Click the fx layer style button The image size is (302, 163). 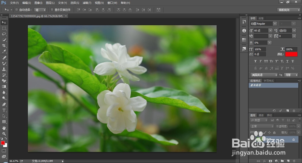[265, 161]
